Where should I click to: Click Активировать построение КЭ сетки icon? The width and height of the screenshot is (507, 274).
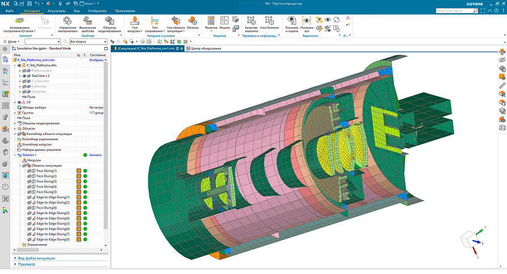click(19, 21)
